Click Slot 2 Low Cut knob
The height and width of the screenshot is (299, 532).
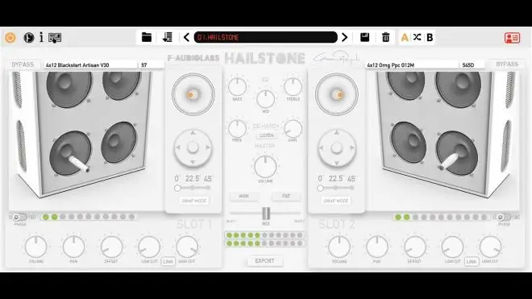(452, 247)
